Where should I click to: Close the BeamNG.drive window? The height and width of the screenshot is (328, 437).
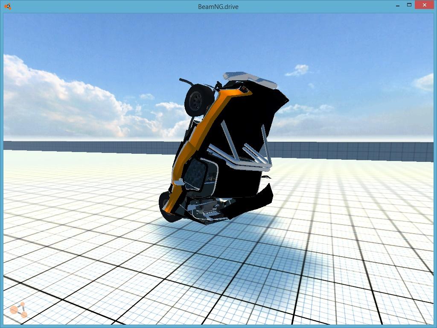coord(425,5)
